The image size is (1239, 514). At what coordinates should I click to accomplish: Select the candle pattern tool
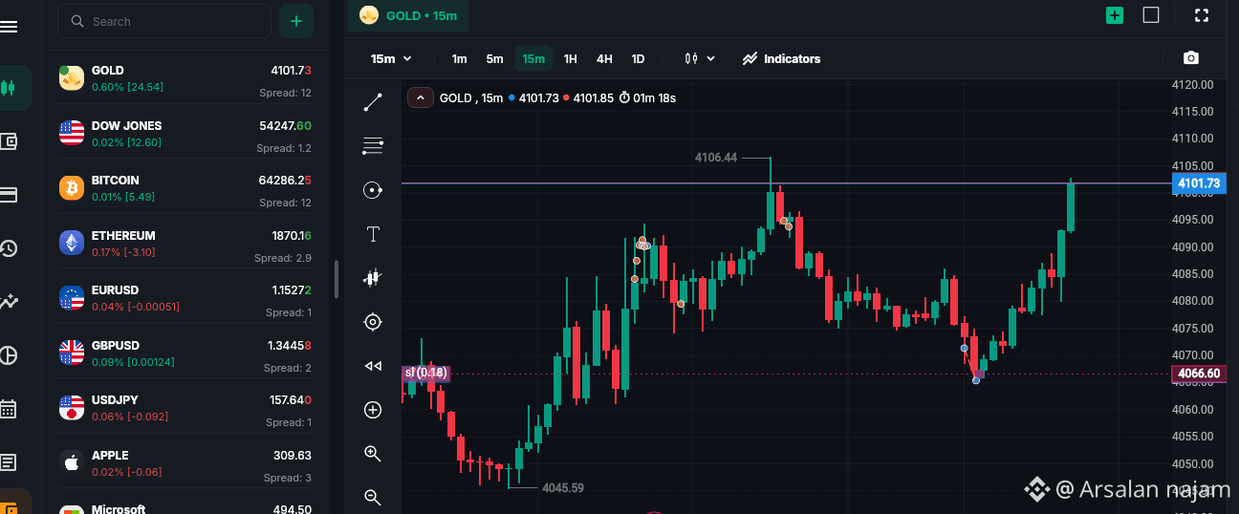pos(373,278)
